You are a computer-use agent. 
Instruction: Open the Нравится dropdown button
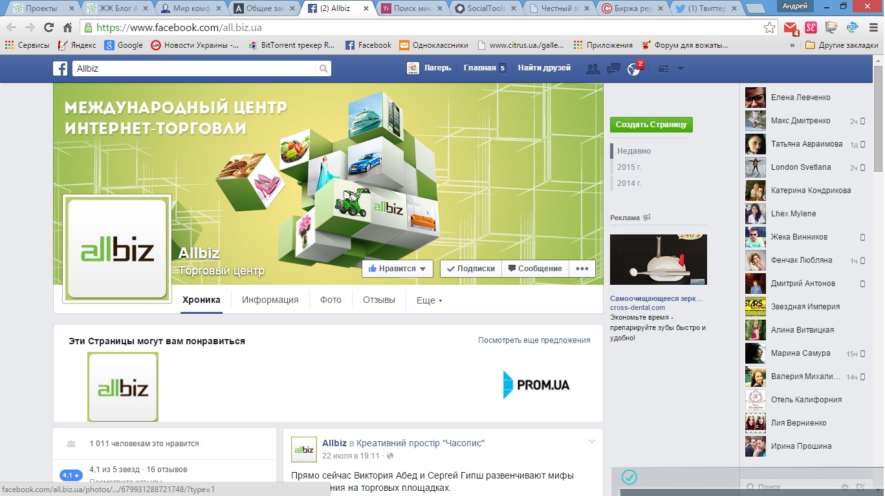click(x=397, y=269)
